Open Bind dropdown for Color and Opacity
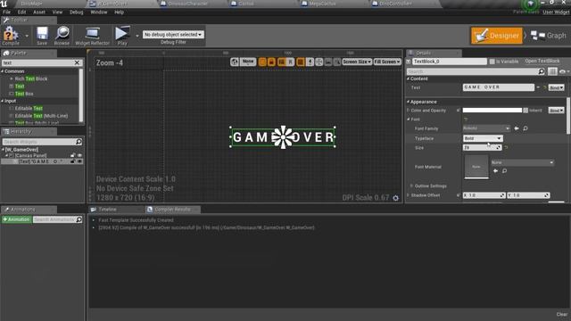571x321 pixels. (556, 111)
